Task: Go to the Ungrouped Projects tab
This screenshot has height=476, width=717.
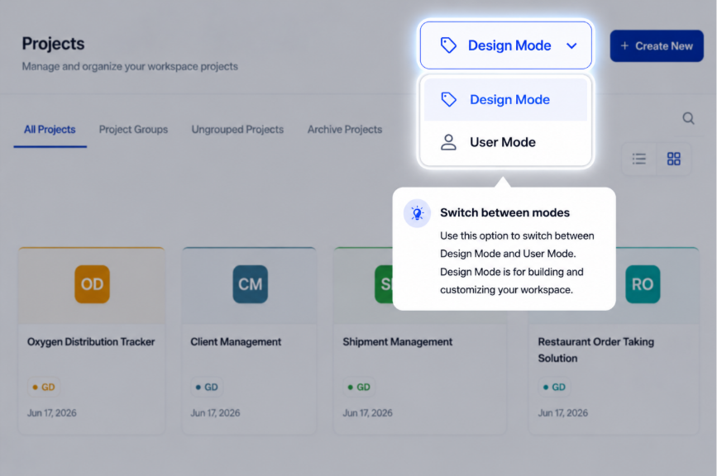Action: 237,130
